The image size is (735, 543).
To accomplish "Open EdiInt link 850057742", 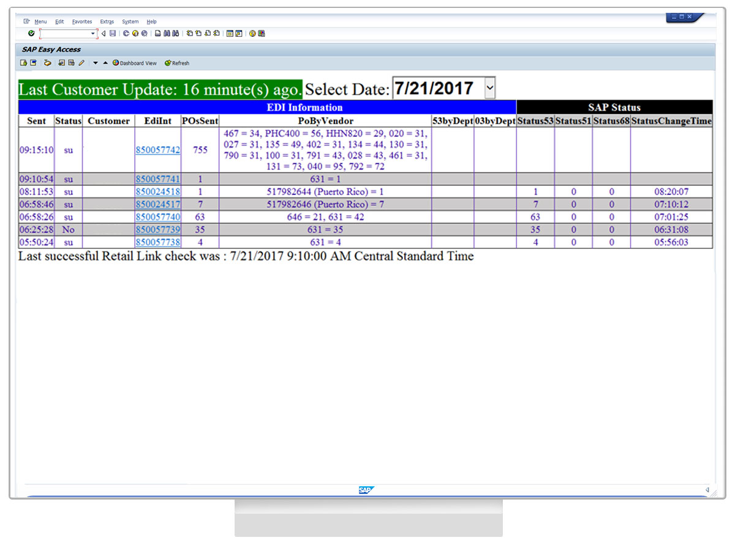I will [157, 150].
